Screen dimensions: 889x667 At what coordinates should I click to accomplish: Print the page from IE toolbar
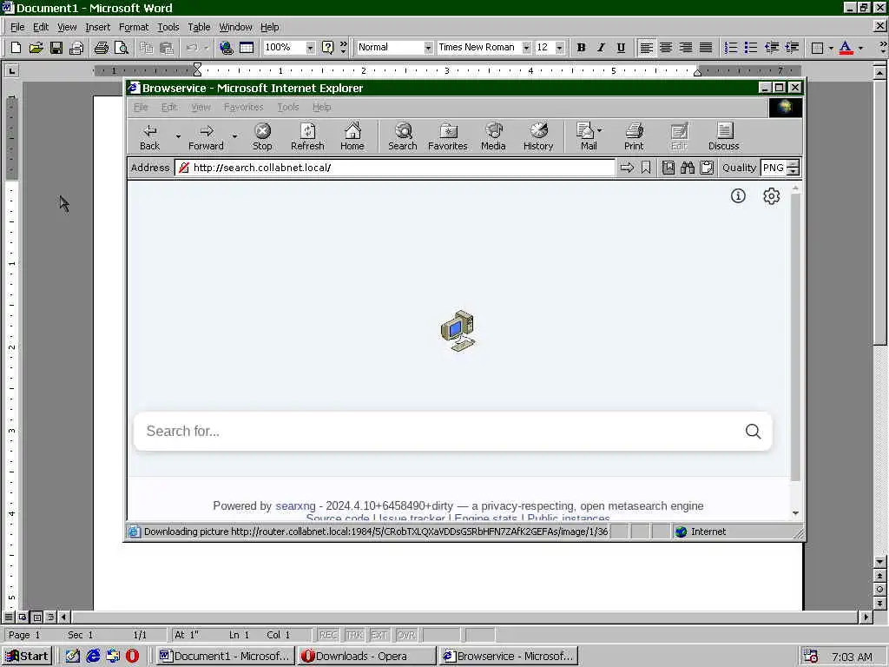coord(634,137)
